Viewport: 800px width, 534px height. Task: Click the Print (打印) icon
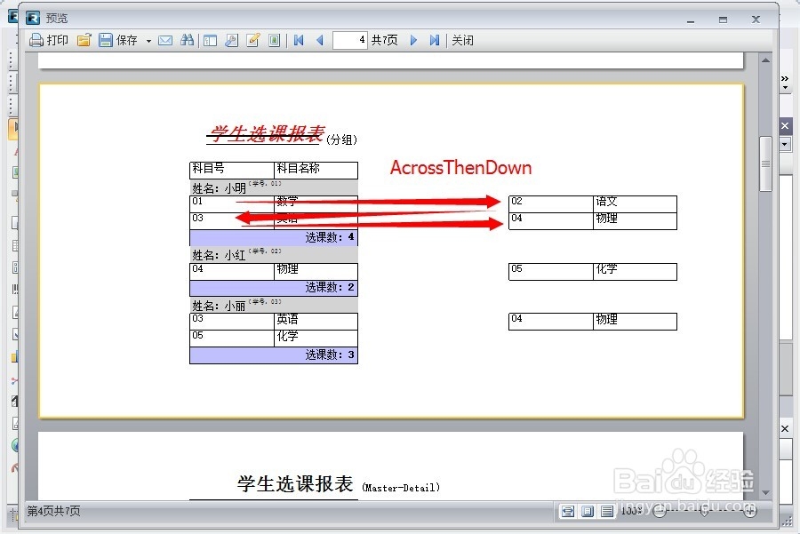(x=36, y=40)
